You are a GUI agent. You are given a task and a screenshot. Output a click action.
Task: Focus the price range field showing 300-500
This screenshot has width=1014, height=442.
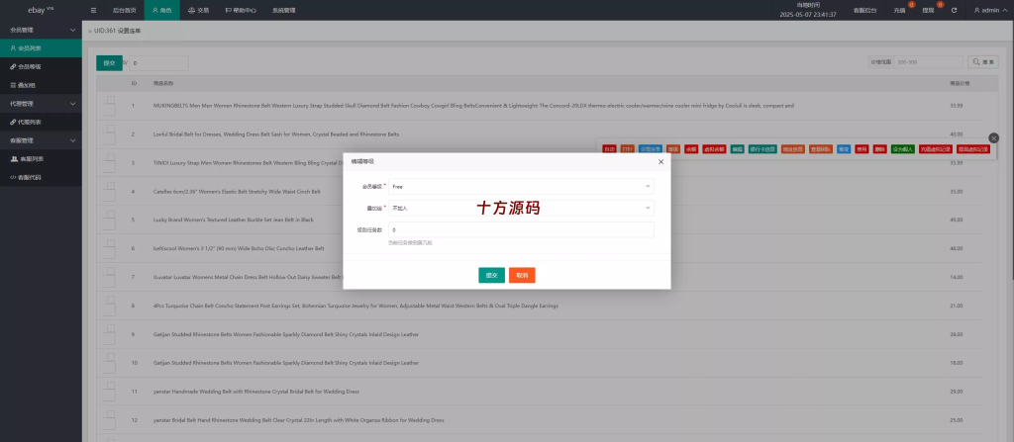[929, 62]
